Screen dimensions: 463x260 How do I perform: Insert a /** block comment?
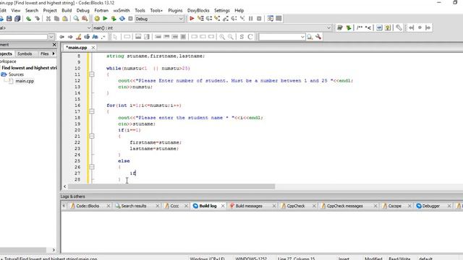point(360,27)
